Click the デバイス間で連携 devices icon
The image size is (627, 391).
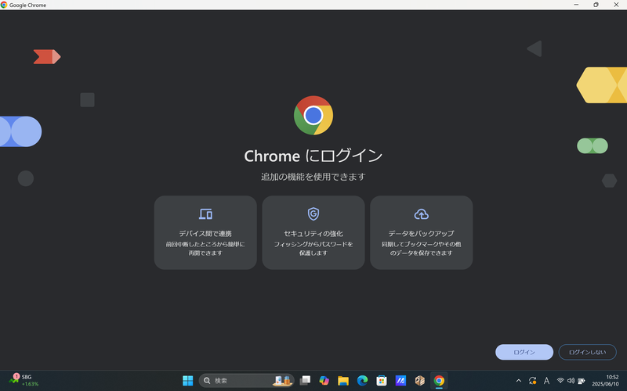point(205,213)
